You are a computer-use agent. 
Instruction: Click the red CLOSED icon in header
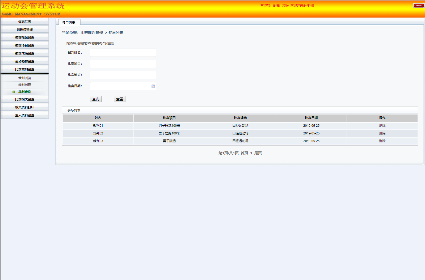pyautogui.click(x=419, y=6)
